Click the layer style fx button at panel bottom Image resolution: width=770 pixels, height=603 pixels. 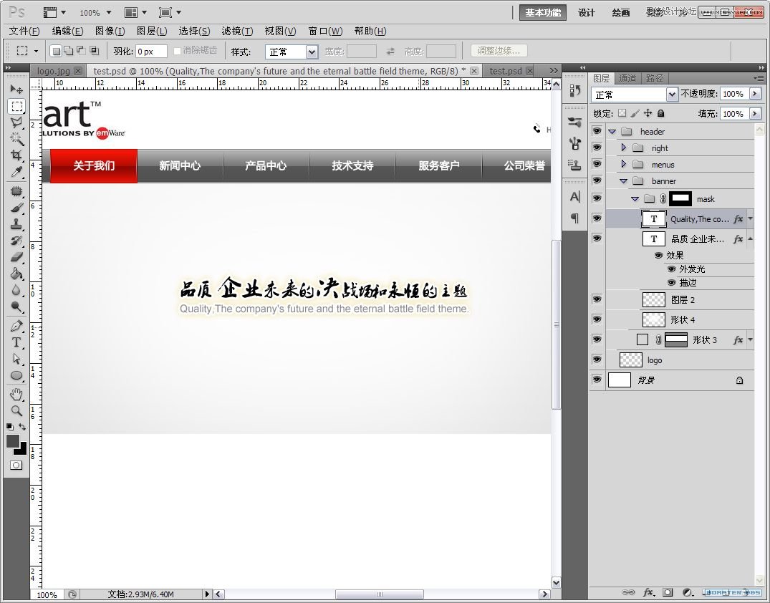(x=648, y=592)
